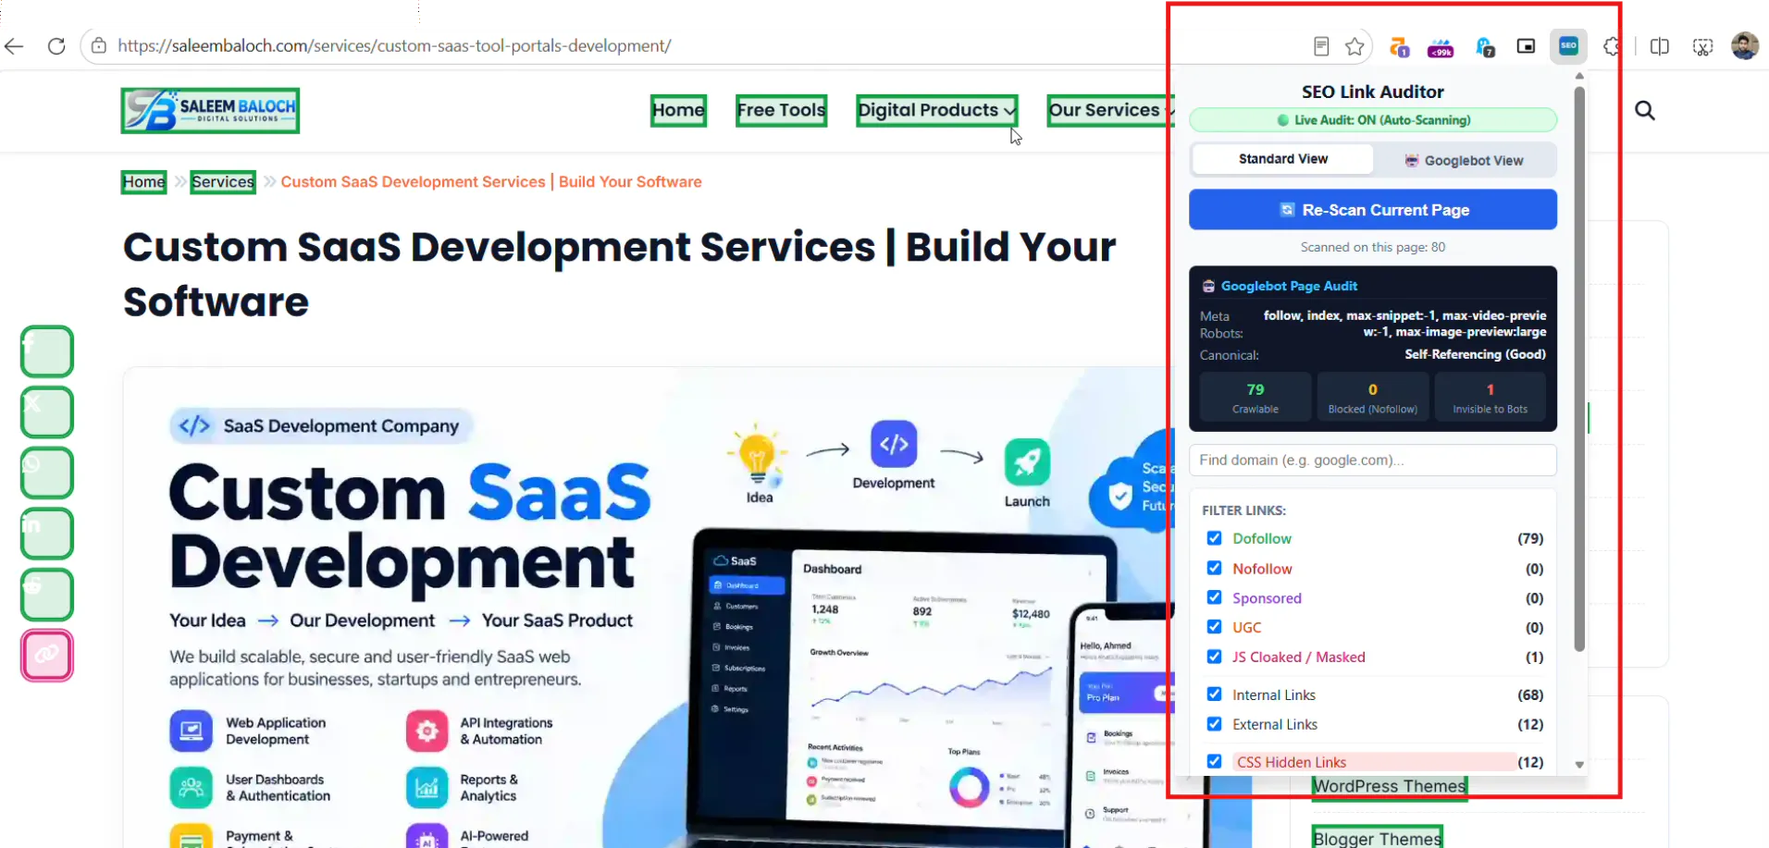Toggle the Sponsored links filter
This screenshot has height=848, width=1769.
coord(1214,597)
